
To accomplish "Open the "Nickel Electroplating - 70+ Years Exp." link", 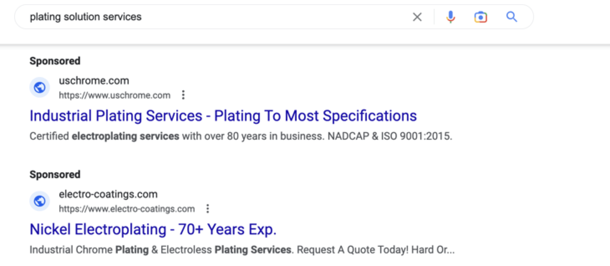I will pos(153,229).
